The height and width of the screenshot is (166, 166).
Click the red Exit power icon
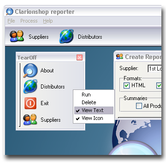point(30,103)
